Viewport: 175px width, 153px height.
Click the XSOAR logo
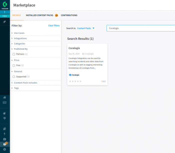(x=5, y=5)
